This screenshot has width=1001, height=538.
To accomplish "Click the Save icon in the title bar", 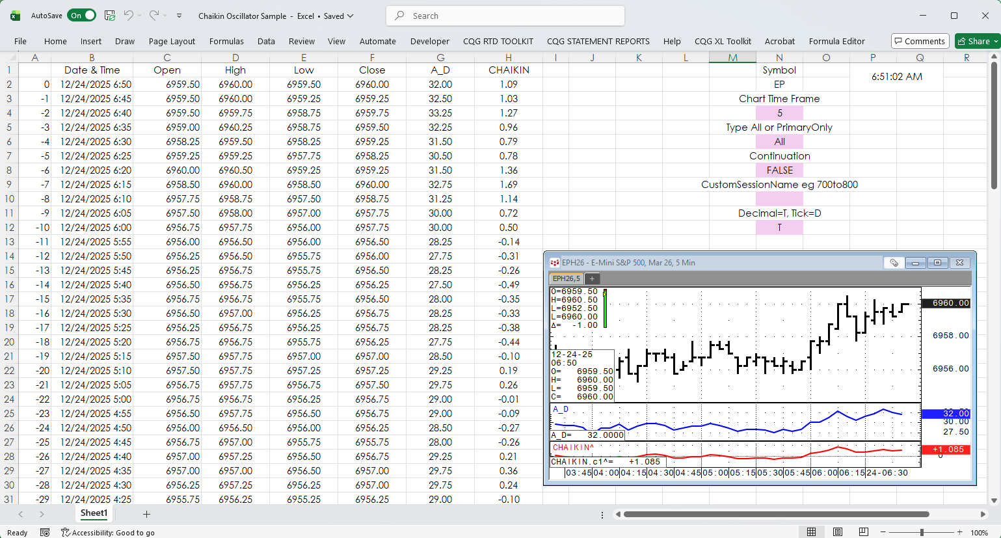I will pos(110,16).
